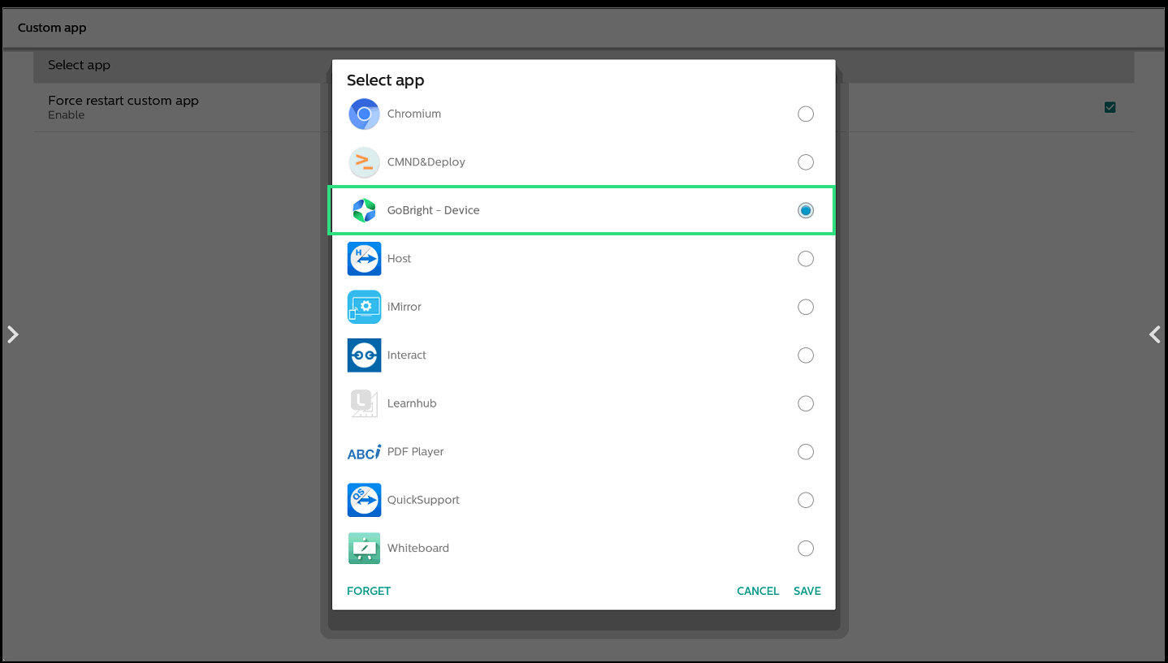Screen dimensions: 1168x663
Task: Click the left-edge chevron arrow
Action: pyautogui.click(x=13, y=334)
